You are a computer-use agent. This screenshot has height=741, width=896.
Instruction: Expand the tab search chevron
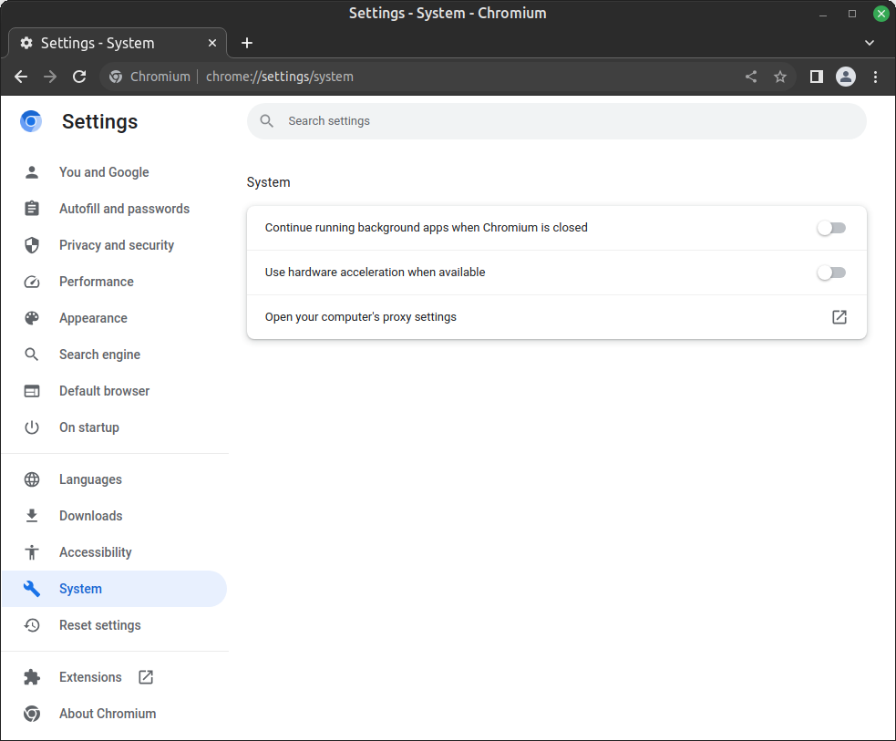pos(870,43)
